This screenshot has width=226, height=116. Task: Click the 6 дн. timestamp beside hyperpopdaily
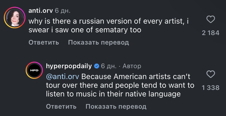tap(109, 66)
